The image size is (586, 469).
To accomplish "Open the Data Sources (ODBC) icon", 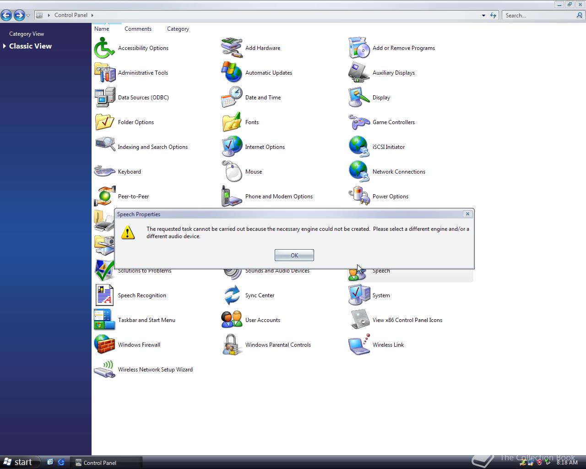I will click(x=105, y=98).
